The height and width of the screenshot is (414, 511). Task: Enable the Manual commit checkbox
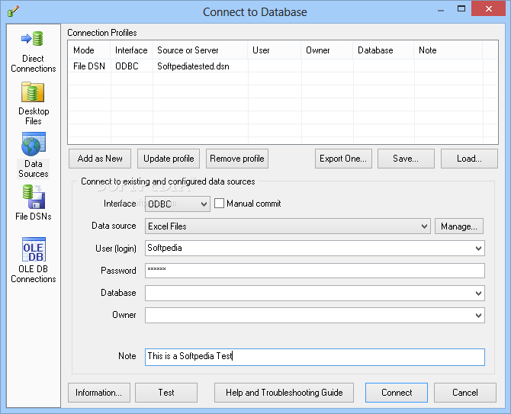pyautogui.click(x=219, y=204)
